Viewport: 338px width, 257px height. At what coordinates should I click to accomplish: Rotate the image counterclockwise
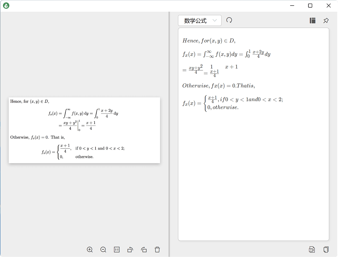pyautogui.click(x=130, y=249)
